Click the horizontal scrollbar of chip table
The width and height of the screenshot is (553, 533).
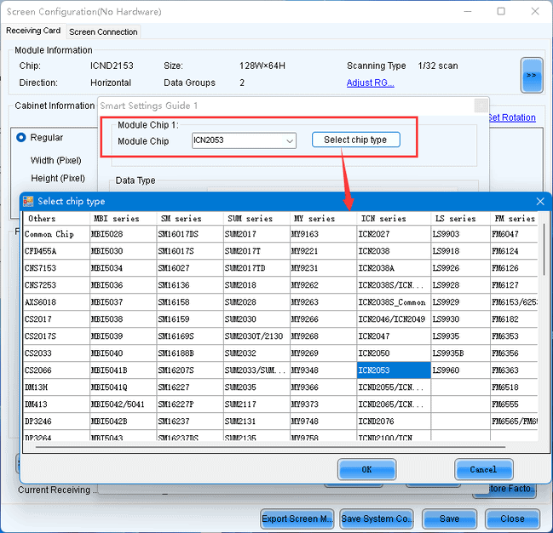tap(270, 447)
